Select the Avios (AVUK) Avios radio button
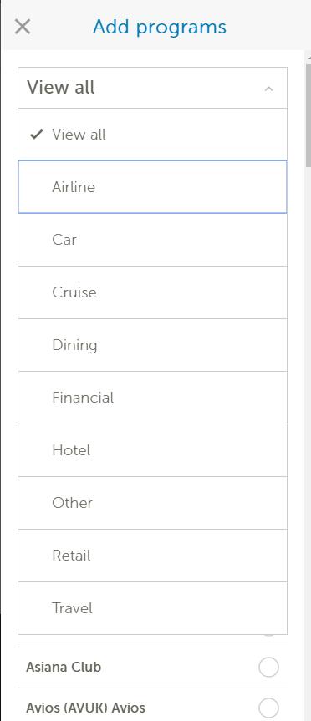 pyautogui.click(x=268, y=708)
